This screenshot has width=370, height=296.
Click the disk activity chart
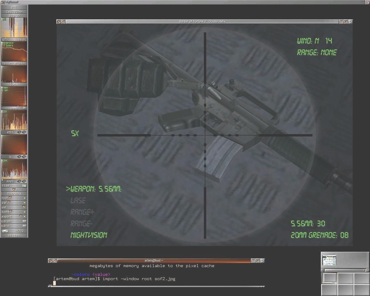[x=14, y=74]
